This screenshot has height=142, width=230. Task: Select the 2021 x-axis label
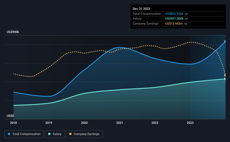(120, 123)
